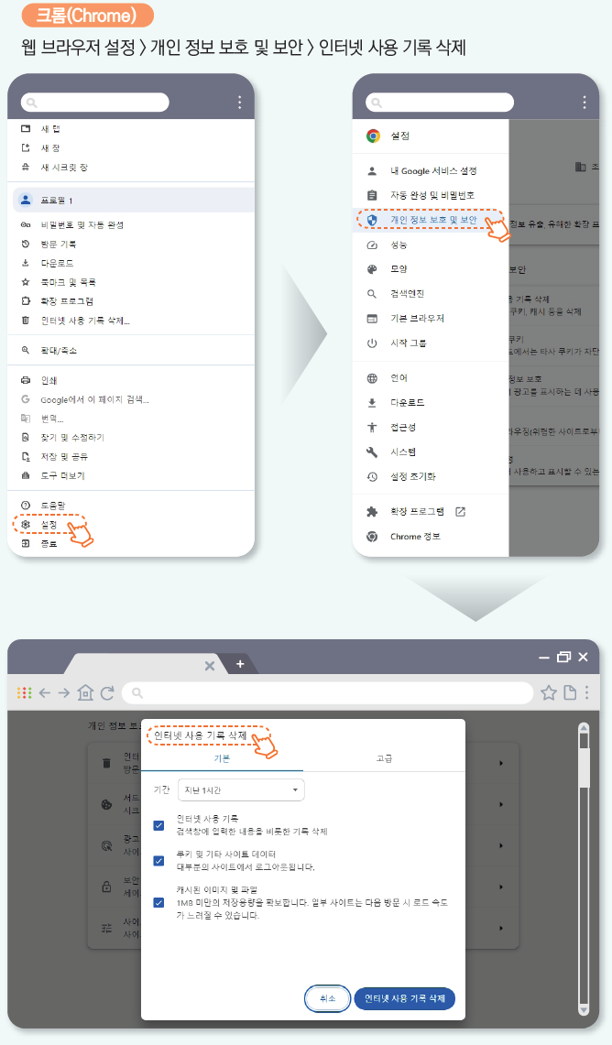The image size is (612, 1045).
Task: Click the incognito icon beside 새 시크릿 창
Action: [x=26, y=168]
